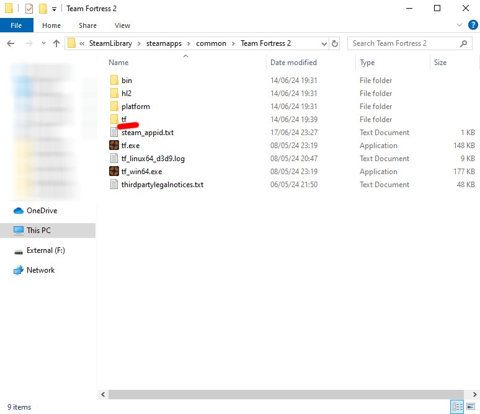
Task: Open the Home ribbon tab
Action: pos(51,25)
